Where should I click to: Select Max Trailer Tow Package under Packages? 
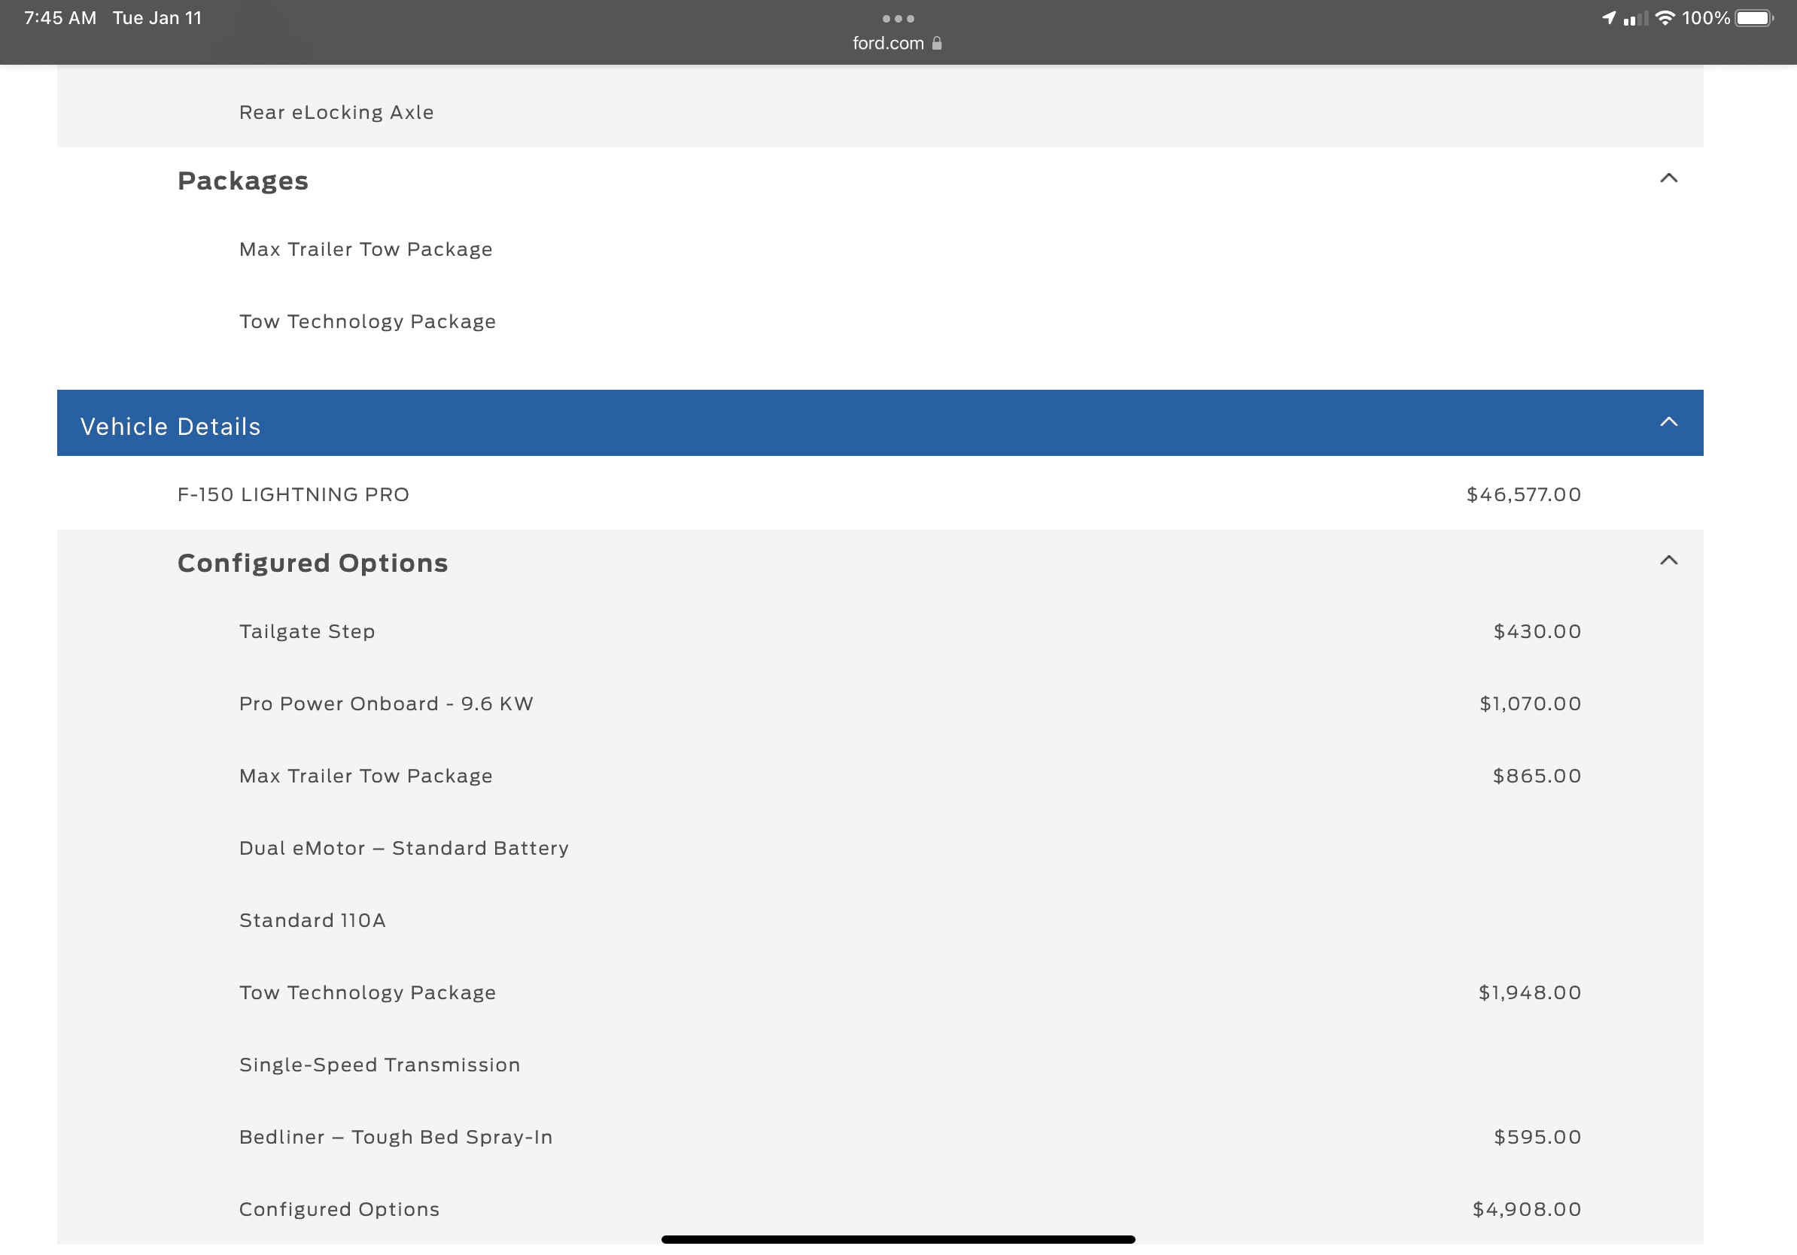[x=366, y=250]
